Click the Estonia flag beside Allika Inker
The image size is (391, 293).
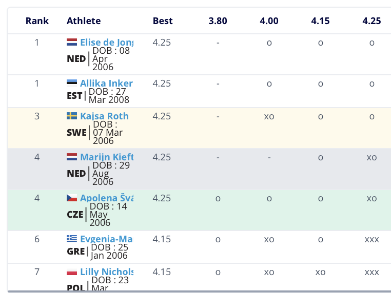(72, 83)
